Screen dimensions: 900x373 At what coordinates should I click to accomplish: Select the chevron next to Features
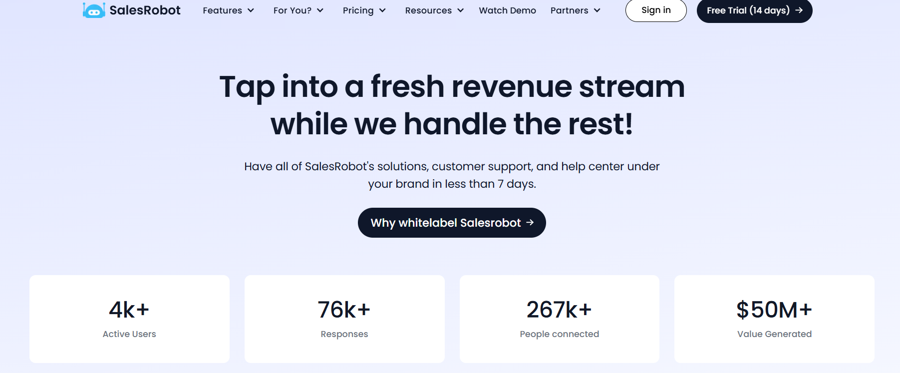[x=251, y=10]
